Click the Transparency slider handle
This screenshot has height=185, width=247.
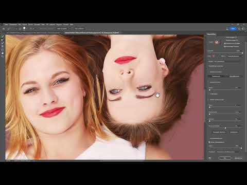coord(242,53)
